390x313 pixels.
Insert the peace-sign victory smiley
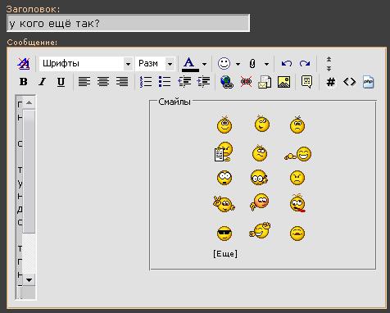pyautogui.click(x=224, y=204)
